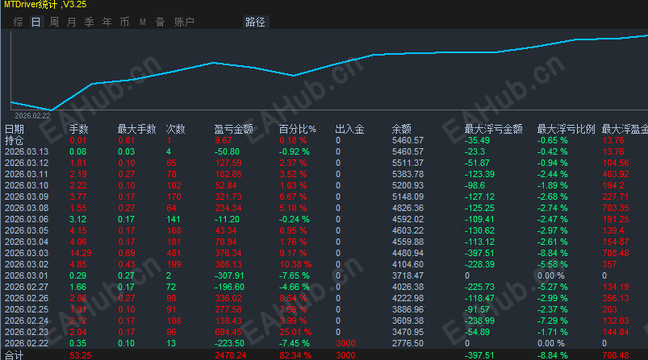Open the 币 currency tab

125,22
